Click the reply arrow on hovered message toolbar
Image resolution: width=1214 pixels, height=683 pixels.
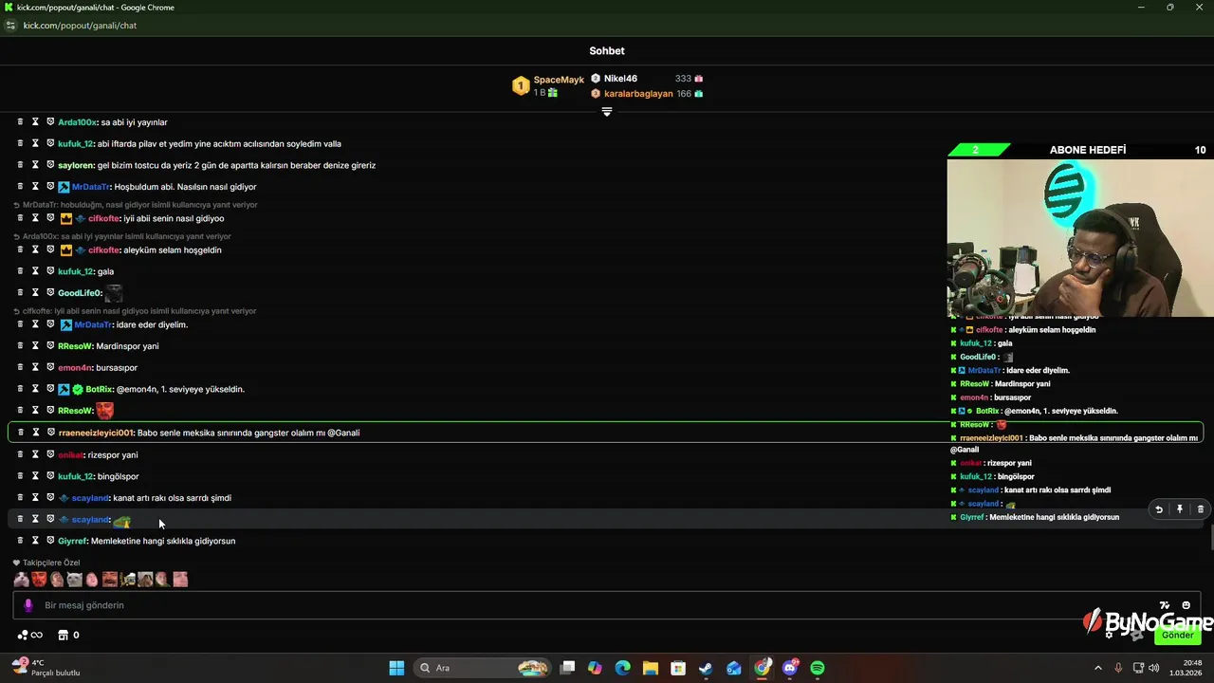pyautogui.click(x=1158, y=509)
